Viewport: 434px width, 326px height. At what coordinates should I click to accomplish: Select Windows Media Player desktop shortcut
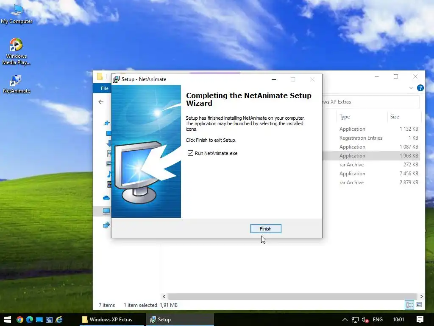17,51
